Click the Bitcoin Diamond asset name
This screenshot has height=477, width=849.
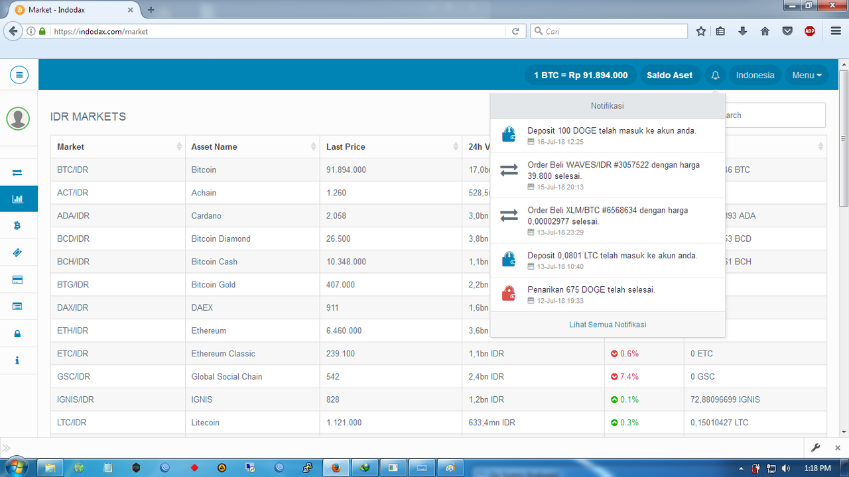click(x=221, y=238)
